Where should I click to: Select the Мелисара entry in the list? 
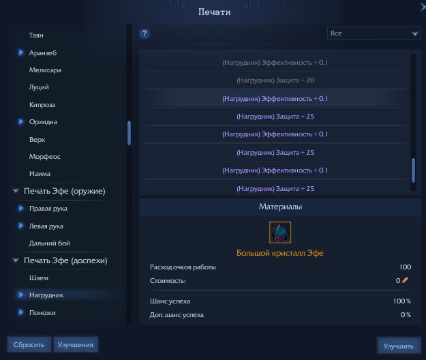click(45, 70)
